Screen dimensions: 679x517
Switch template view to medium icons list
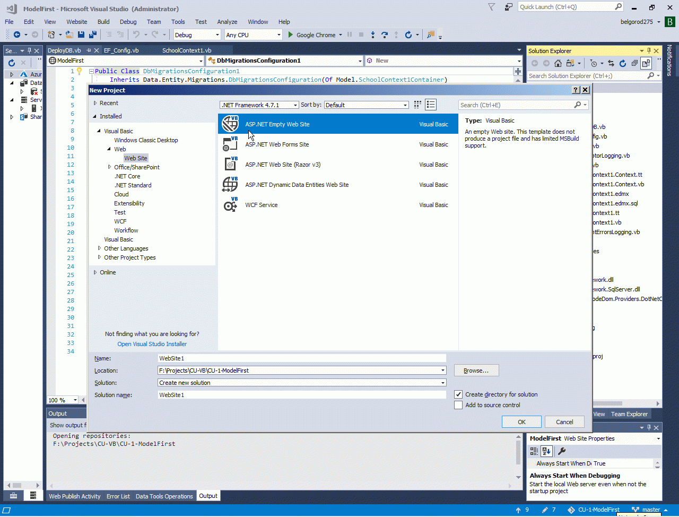431,105
